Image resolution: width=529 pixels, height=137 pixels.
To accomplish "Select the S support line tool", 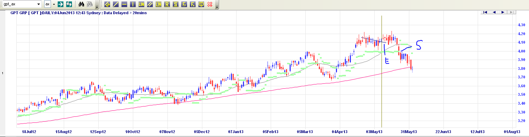I will 176,4.
